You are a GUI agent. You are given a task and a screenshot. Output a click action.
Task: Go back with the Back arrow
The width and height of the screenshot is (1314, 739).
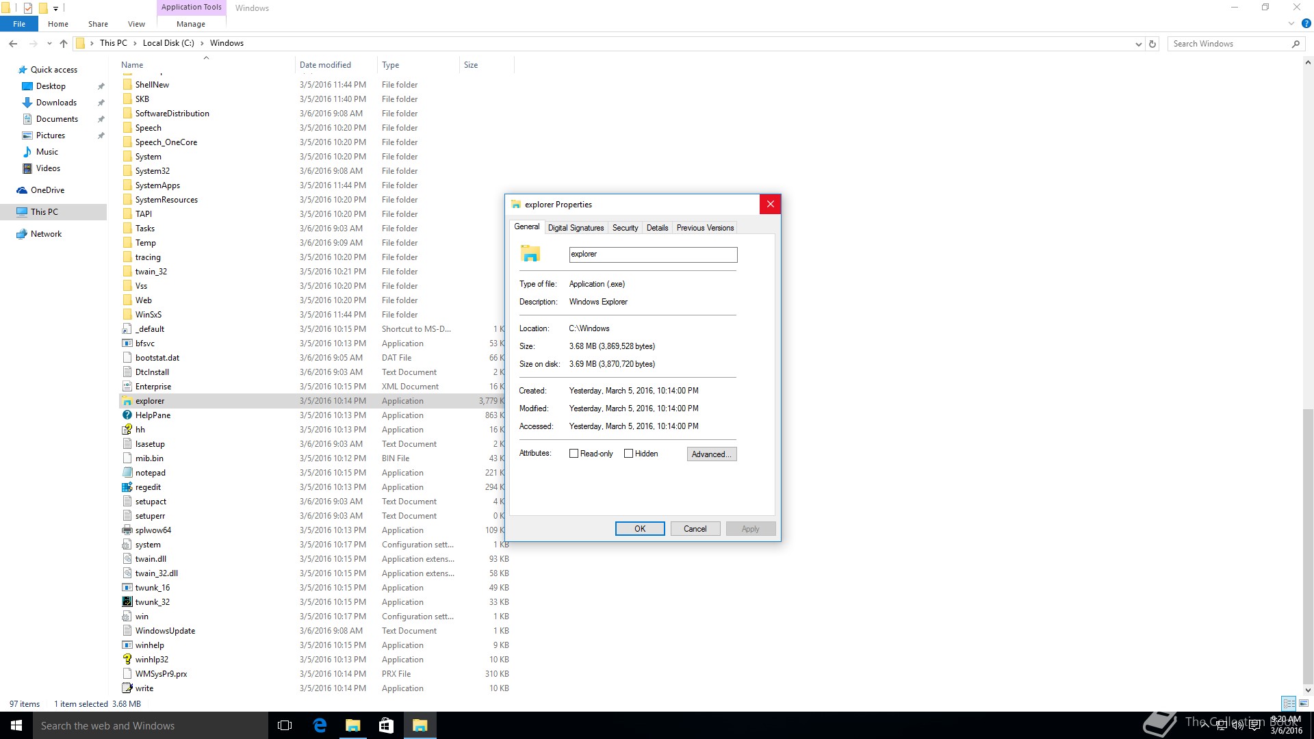(13, 43)
